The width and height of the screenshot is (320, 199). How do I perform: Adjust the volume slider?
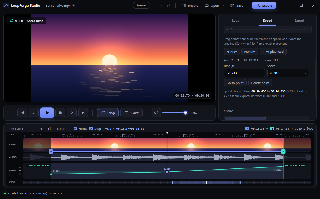tap(175, 113)
